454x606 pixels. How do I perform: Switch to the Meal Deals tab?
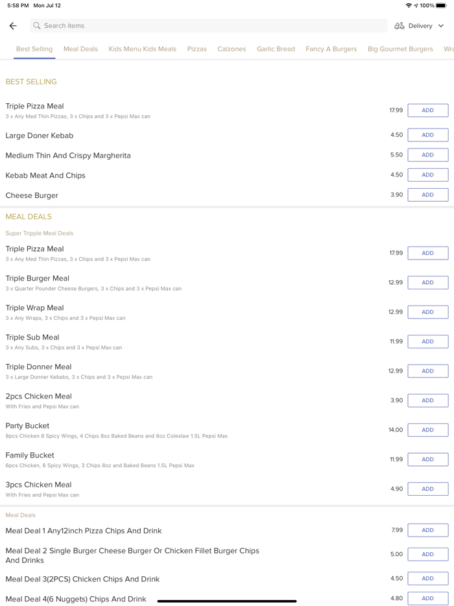(80, 49)
